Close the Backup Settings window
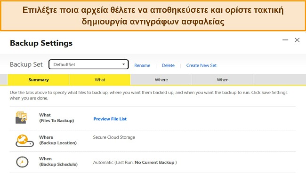This screenshot has height=173, width=306. (297, 40)
